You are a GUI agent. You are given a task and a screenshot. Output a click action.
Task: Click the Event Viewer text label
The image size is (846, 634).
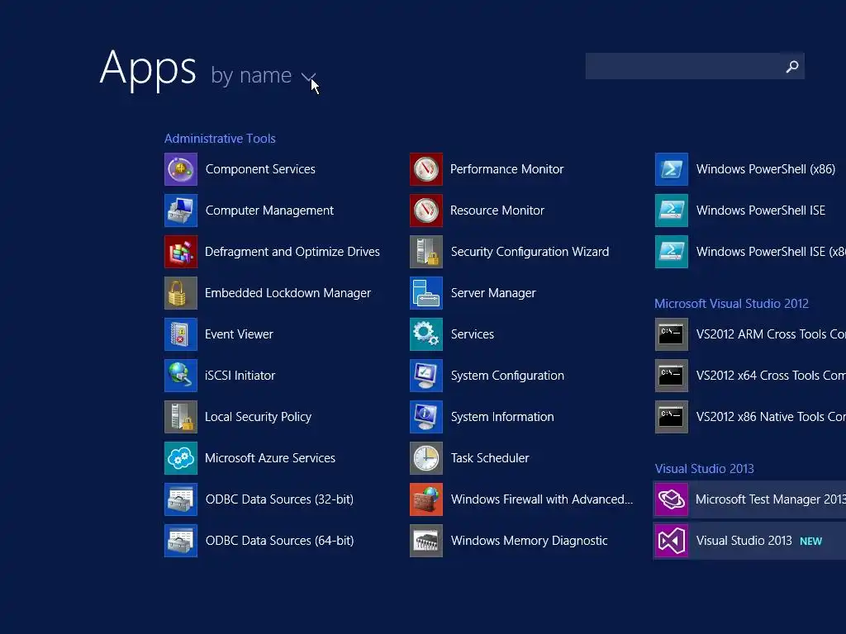[239, 334]
